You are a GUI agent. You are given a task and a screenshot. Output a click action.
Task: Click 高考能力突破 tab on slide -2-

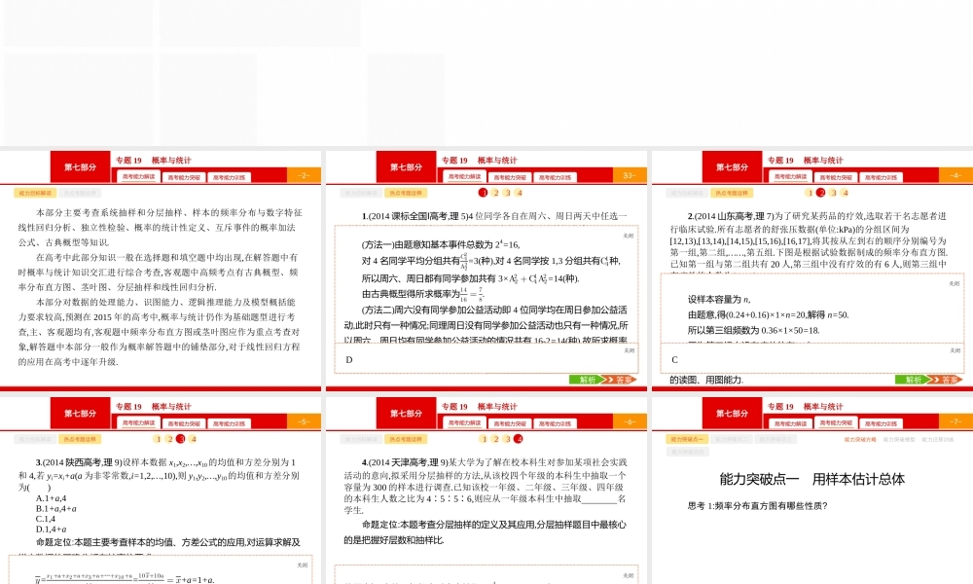pos(184,177)
